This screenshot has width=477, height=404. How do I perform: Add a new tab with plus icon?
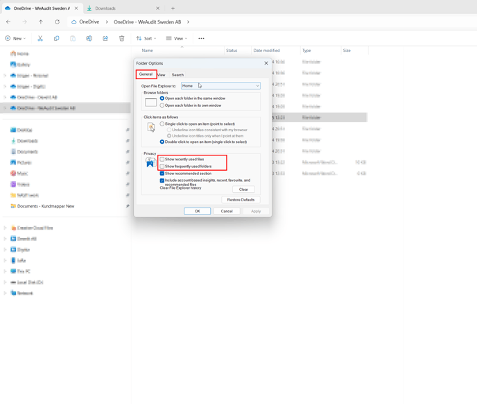(173, 8)
